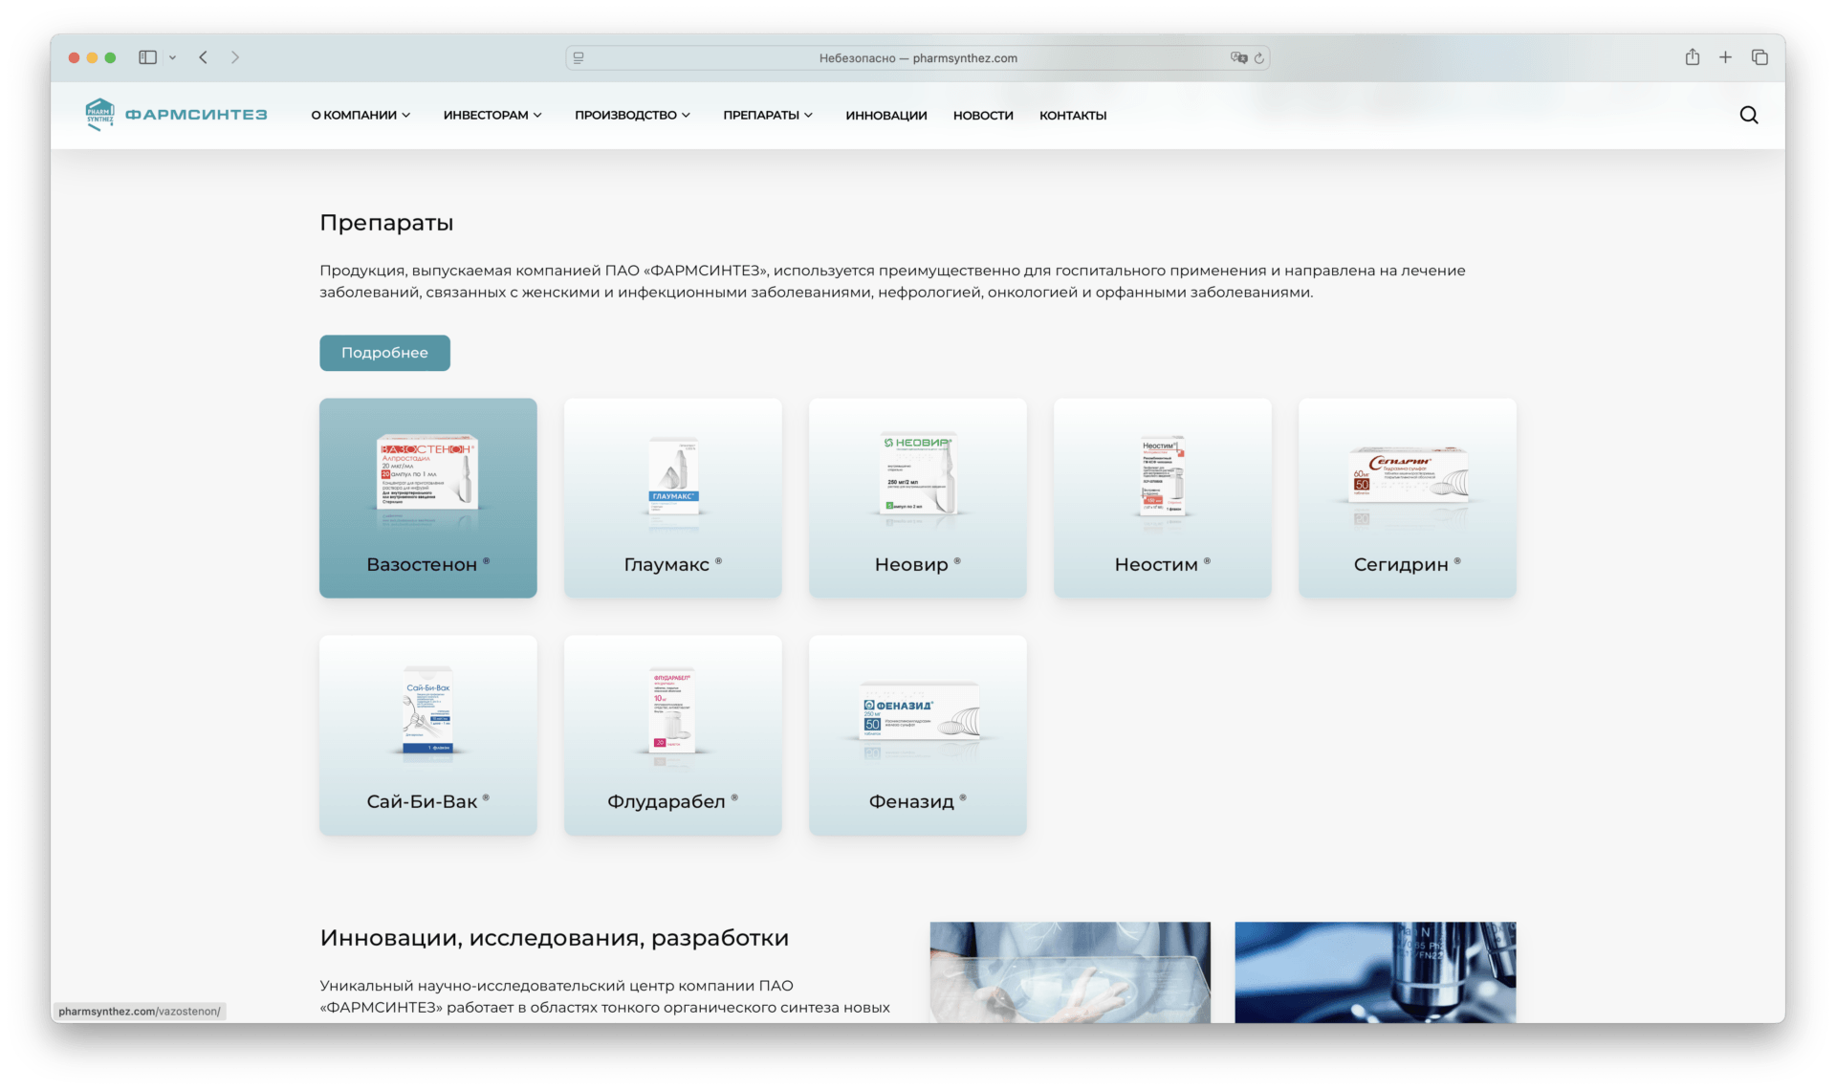Expand the Инвесторам dropdown menu

(x=492, y=115)
